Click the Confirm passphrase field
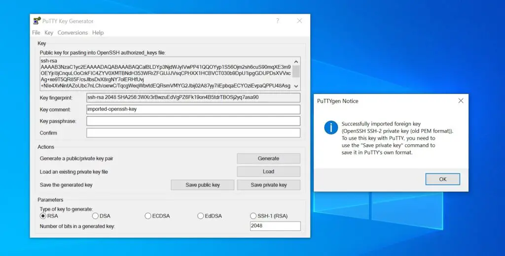Image resolution: width=505 pixels, height=256 pixels. [x=193, y=133]
